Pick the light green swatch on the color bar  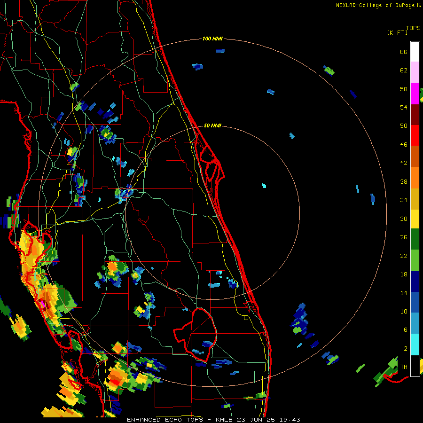[415, 260]
